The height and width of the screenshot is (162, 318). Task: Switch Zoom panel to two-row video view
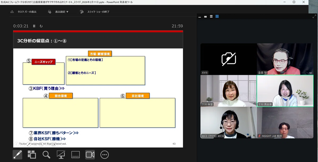click(x=211, y=17)
